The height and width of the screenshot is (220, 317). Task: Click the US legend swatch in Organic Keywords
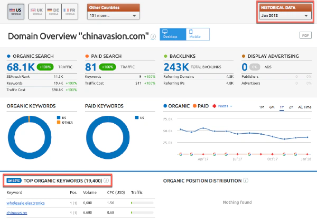[59, 117]
